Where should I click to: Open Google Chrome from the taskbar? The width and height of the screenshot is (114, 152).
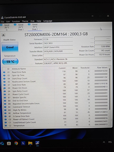point(16,143)
